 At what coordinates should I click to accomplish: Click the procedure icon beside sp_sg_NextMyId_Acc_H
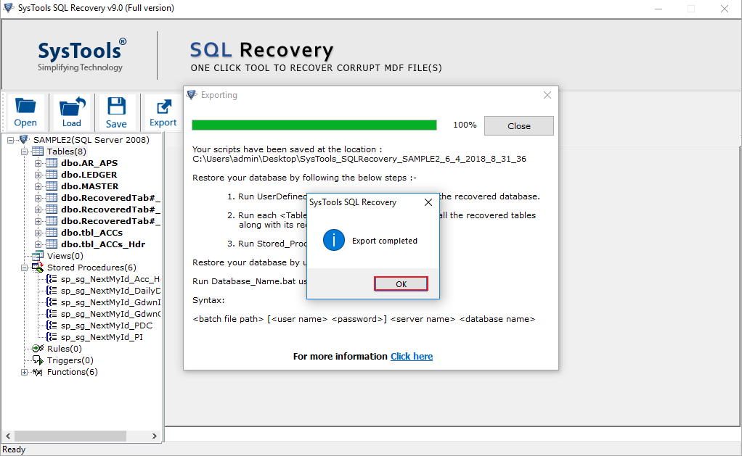click(x=52, y=279)
